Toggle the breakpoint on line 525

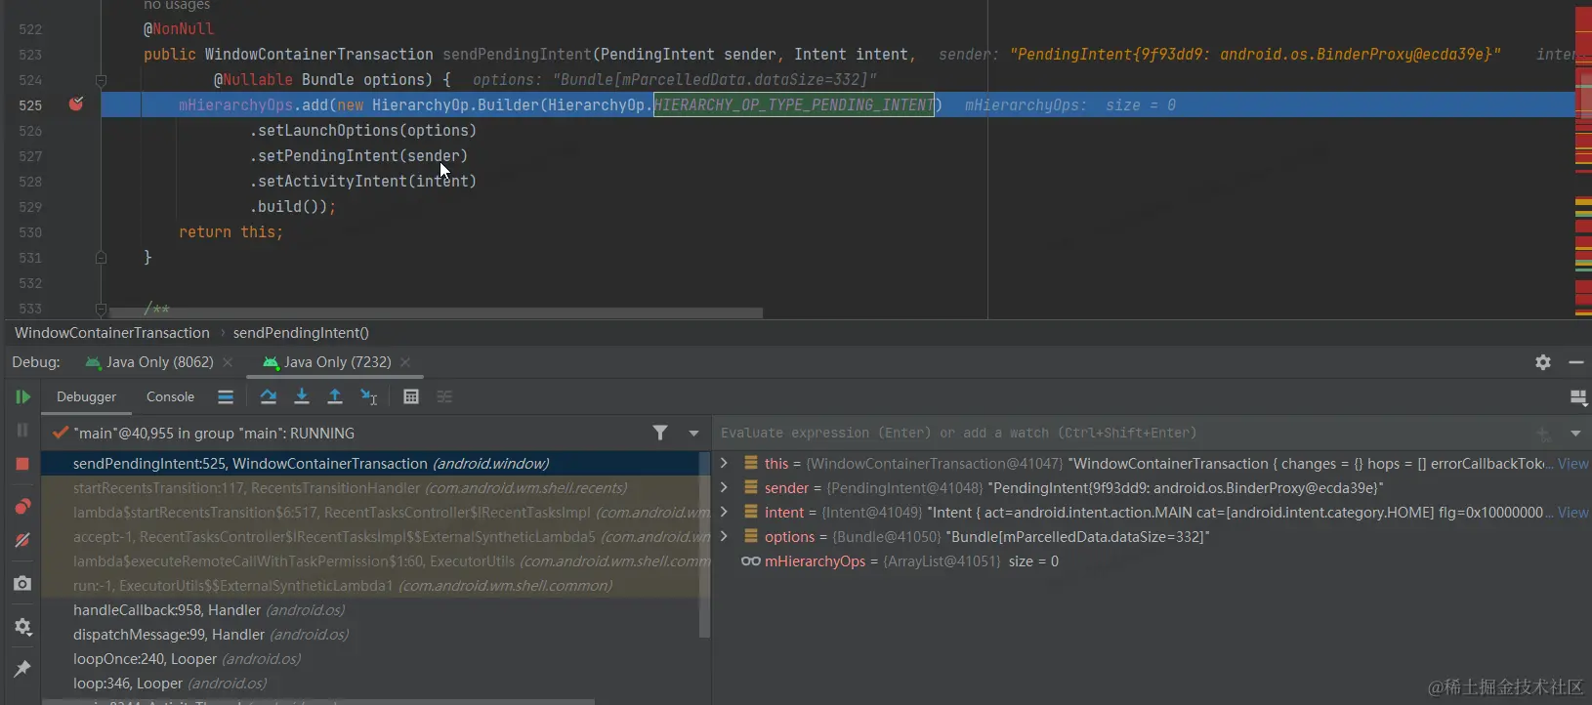[76, 104]
